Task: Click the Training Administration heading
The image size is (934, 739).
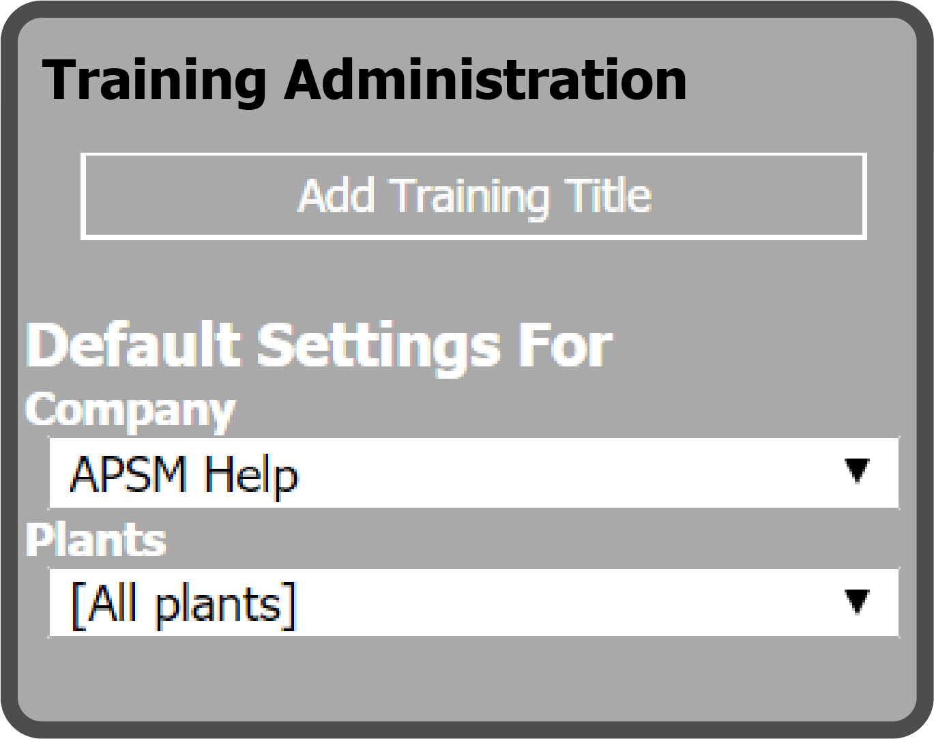Action: tap(364, 81)
